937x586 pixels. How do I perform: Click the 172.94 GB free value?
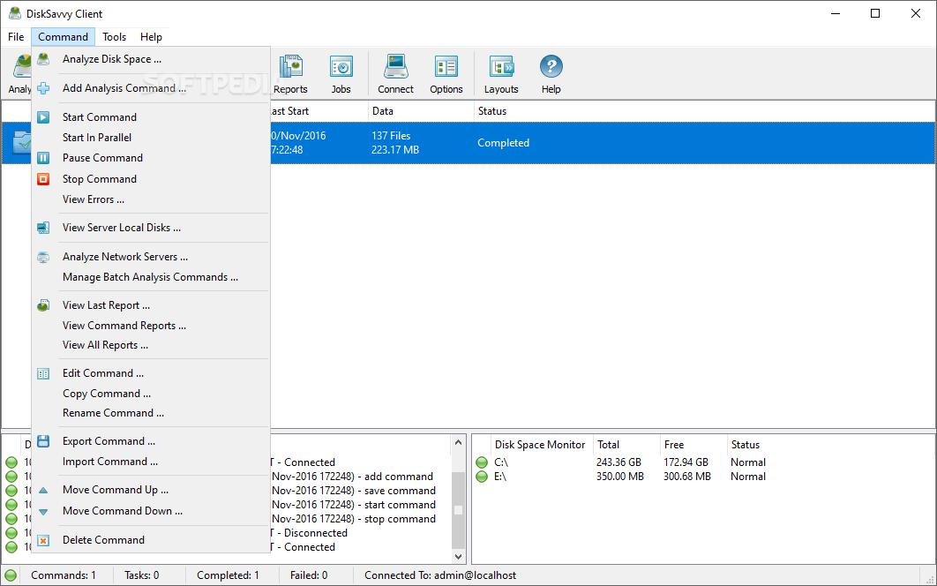click(x=686, y=462)
